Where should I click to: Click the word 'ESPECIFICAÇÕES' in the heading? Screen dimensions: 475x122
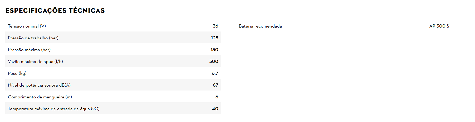[36, 10]
